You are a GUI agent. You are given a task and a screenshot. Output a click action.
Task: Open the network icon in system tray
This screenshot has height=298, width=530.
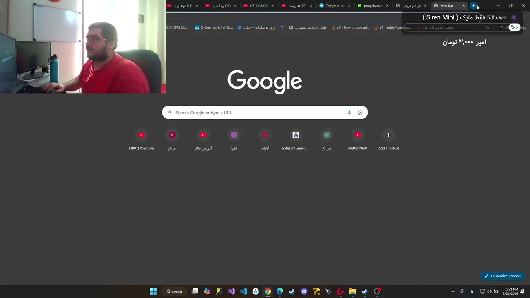[x=483, y=291]
